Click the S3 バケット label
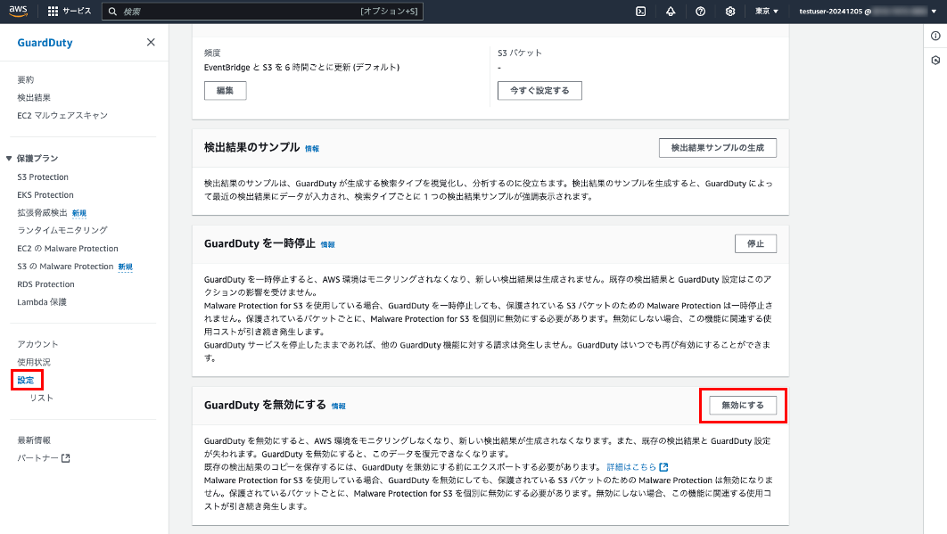Image resolution: width=947 pixels, height=534 pixels. pos(520,53)
